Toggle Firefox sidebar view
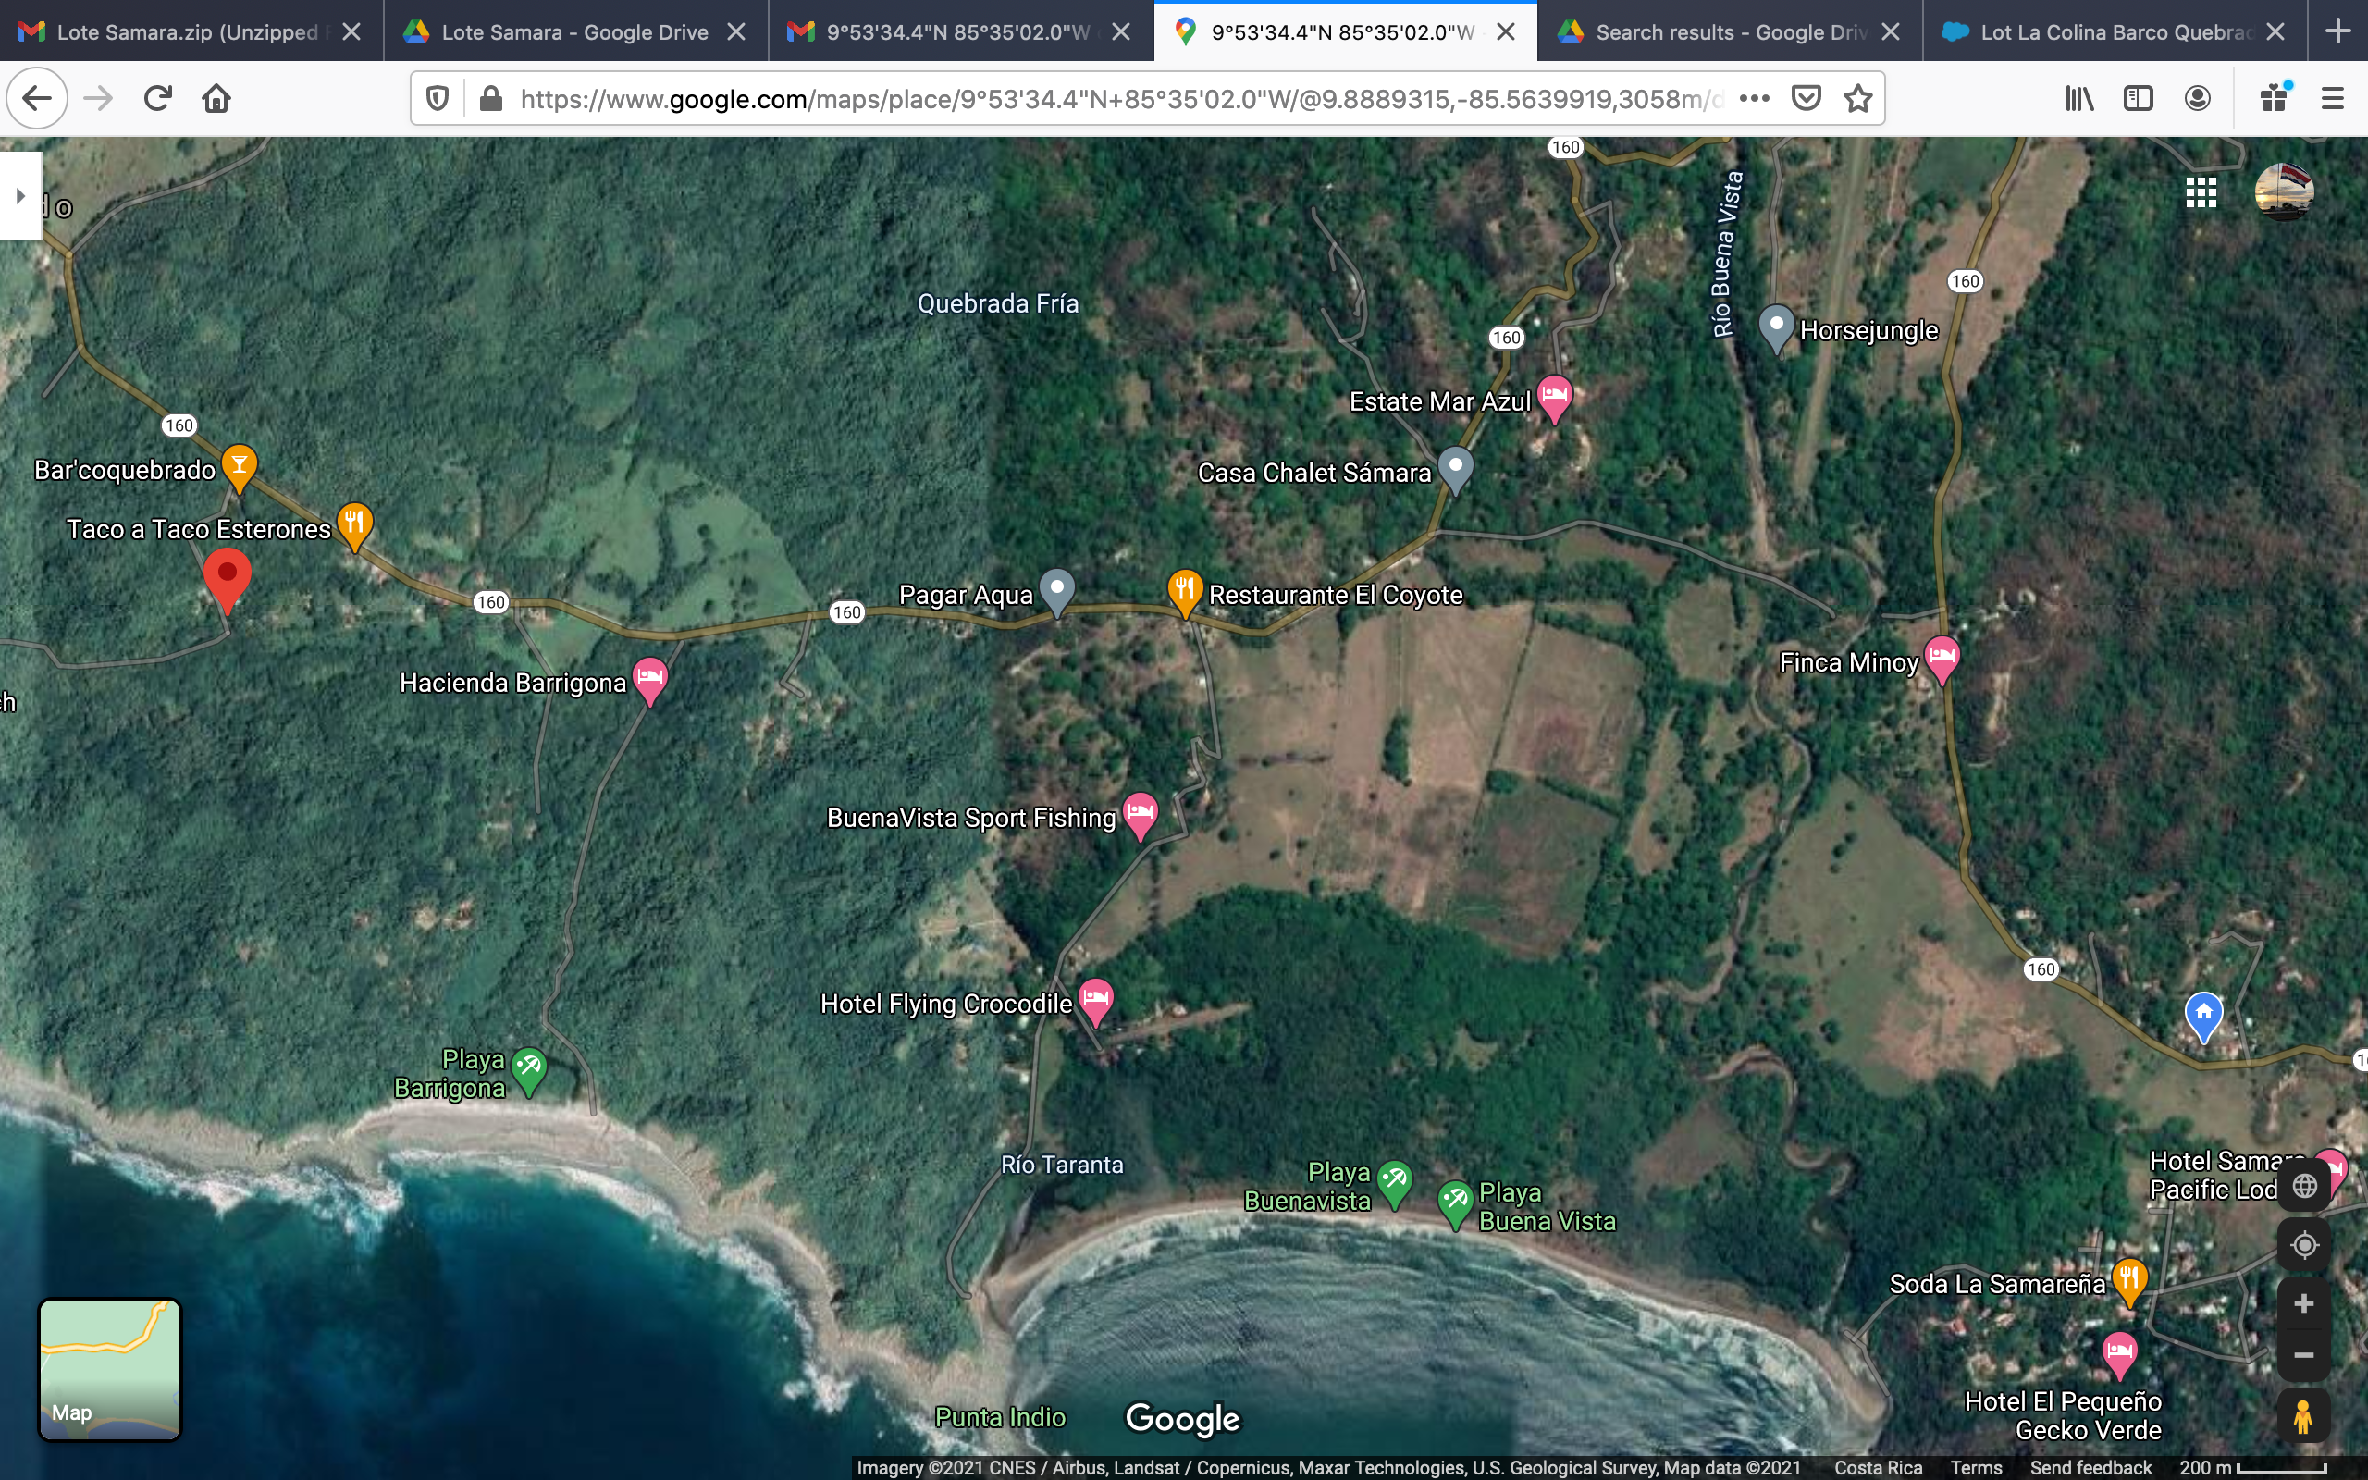2368x1480 pixels. [2138, 98]
